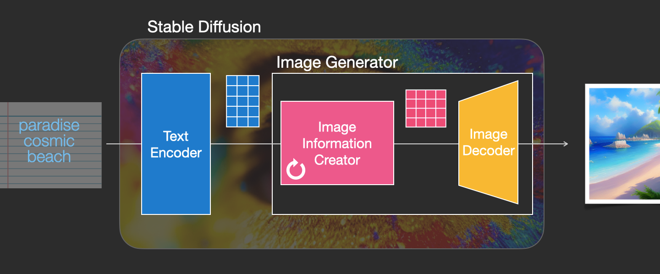Viewport: 660px width, 274px height.
Task: Click the circular loop arrow icon
Action: click(296, 170)
